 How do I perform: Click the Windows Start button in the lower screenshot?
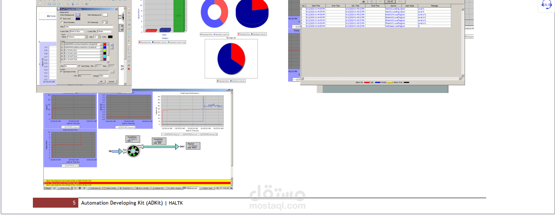click(47, 188)
